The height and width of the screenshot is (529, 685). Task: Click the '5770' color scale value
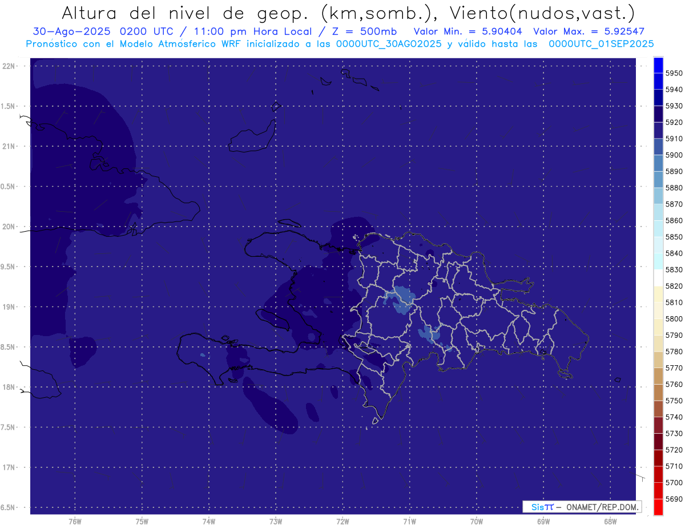click(674, 368)
